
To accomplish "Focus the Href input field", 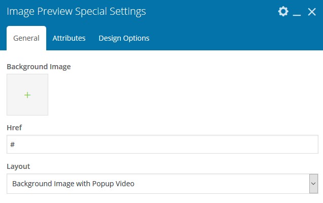I will tap(163, 144).
